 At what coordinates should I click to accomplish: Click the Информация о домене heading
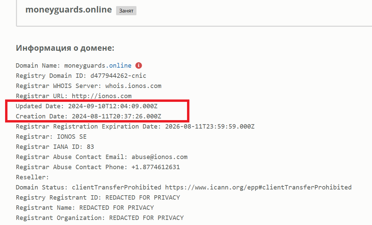click(x=65, y=48)
